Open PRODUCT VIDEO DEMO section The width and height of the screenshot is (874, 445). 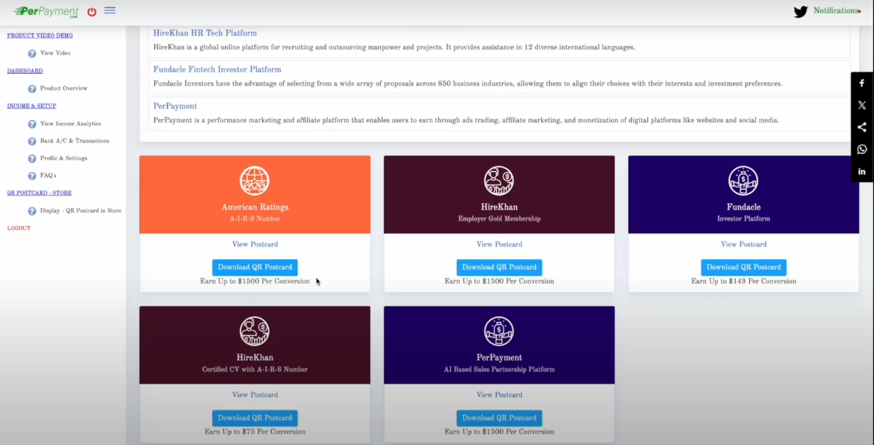(x=40, y=35)
